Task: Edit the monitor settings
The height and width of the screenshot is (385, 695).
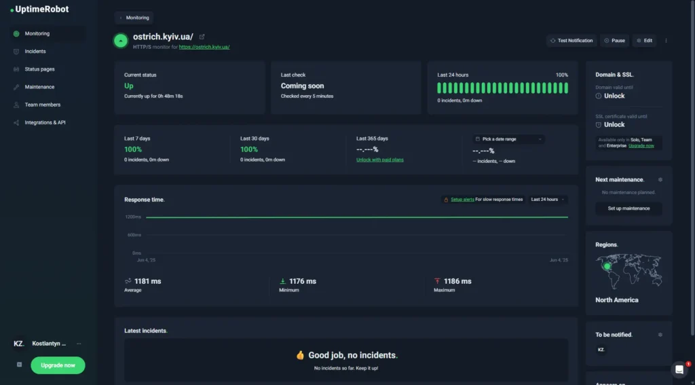Action: [x=644, y=40]
